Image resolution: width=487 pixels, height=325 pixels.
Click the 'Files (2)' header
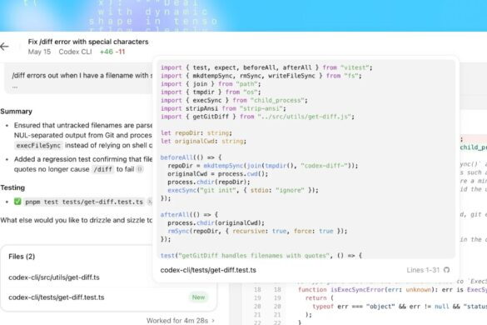click(22, 257)
